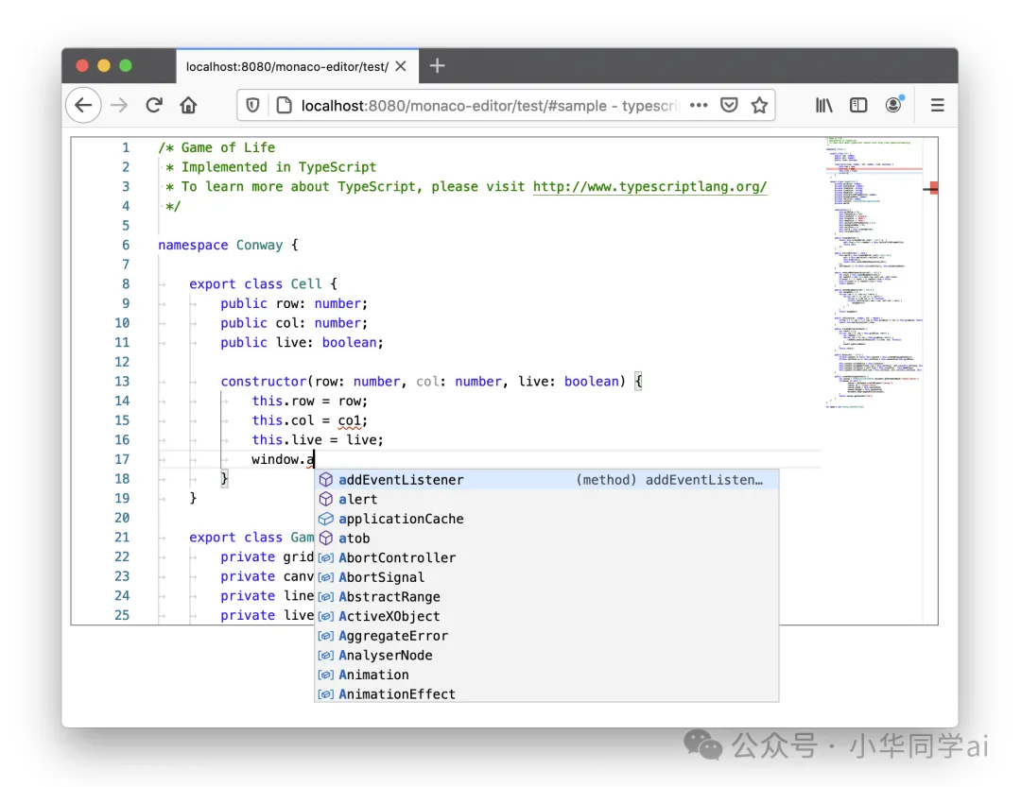The height and width of the screenshot is (787, 1021).
Task: Click 'this.row = row;' code line
Action: pyautogui.click(x=310, y=401)
